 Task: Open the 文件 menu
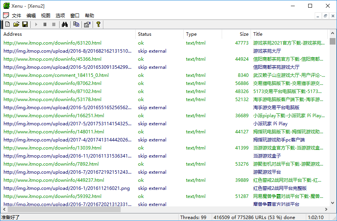tap(17, 15)
